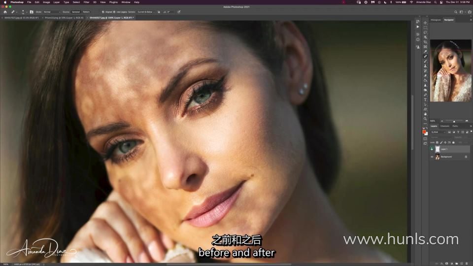Select the Clone Stamp tool
Image resolution: width=473 pixels, height=266 pixels.
(425, 66)
